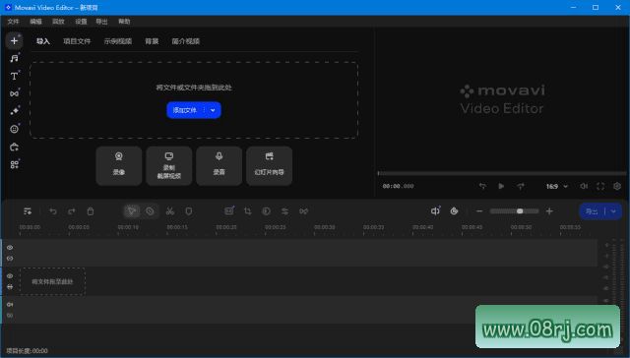This screenshot has height=358, width=630.
Task: Open the Import panel plus icon in sidebar
Action: (x=14, y=40)
